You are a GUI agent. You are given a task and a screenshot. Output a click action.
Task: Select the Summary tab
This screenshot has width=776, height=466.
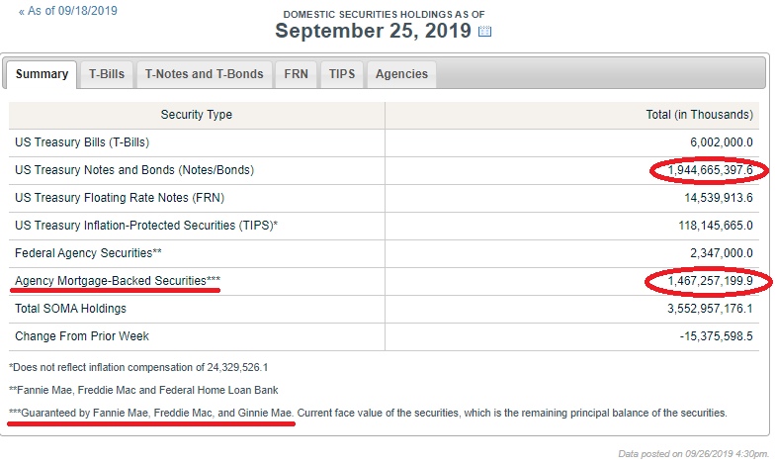[42, 74]
